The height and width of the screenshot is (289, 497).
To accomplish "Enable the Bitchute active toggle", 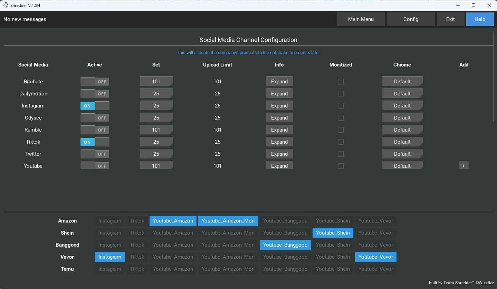I will [95, 82].
